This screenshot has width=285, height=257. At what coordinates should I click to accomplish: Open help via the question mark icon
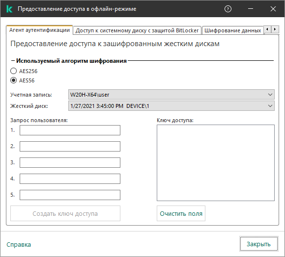point(228,9)
